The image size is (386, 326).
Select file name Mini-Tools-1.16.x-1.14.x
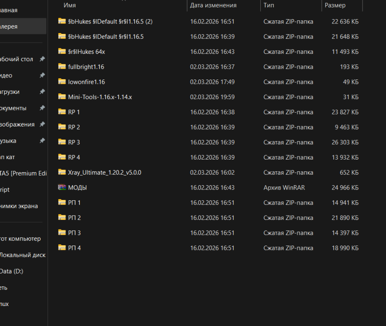coord(100,97)
